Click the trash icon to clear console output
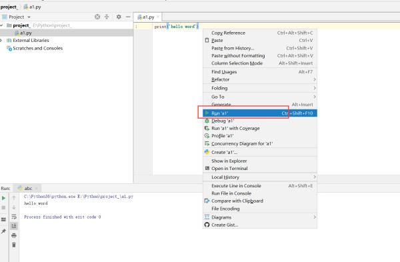This screenshot has height=262, width=400. 14,245
